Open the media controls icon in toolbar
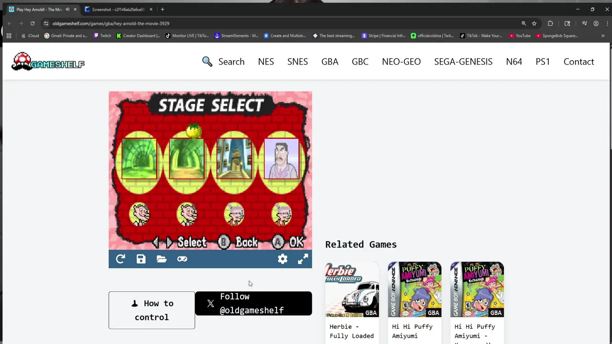Viewport: 612px width, 344px height. click(584, 23)
